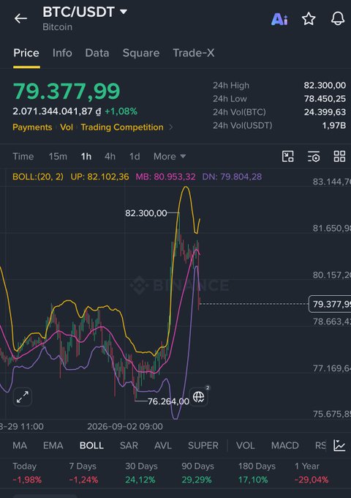Open price alerts bell icon

click(x=338, y=18)
